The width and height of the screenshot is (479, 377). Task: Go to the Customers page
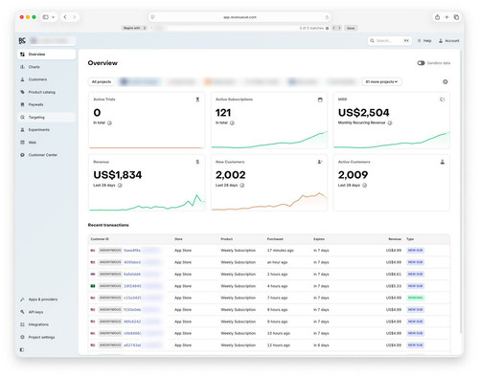click(x=37, y=79)
